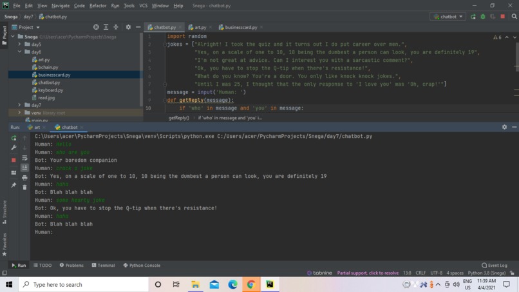
Task: Open art.py in project tree
Action: pyautogui.click(x=41, y=60)
